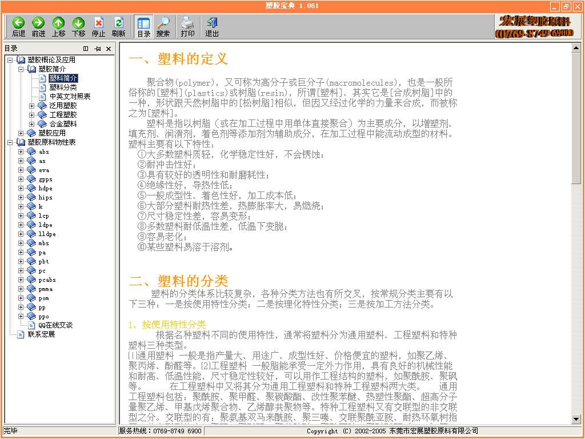The height and width of the screenshot is (439, 585).
Task: Click the 打印 (Print) toolbar icon
Action: [187, 27]
